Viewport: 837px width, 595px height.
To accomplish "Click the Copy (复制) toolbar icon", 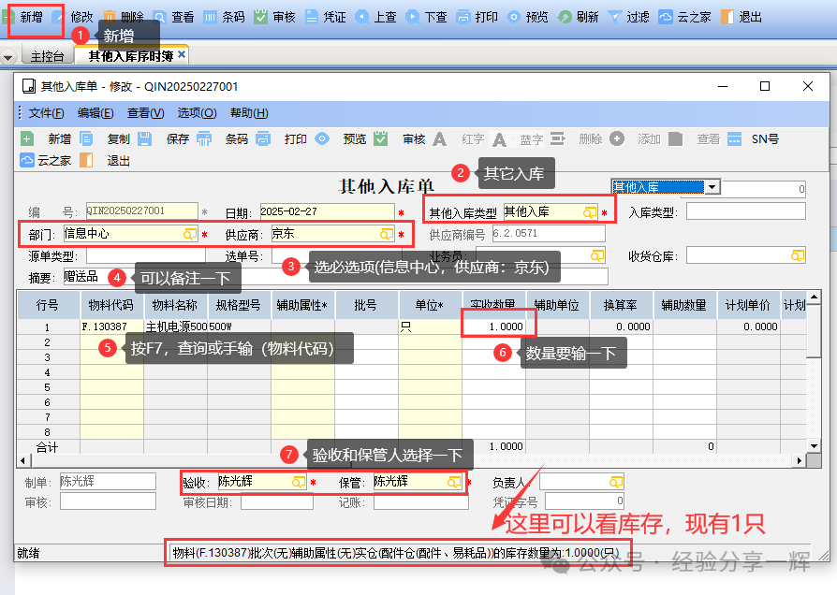I will coord(87,138).
